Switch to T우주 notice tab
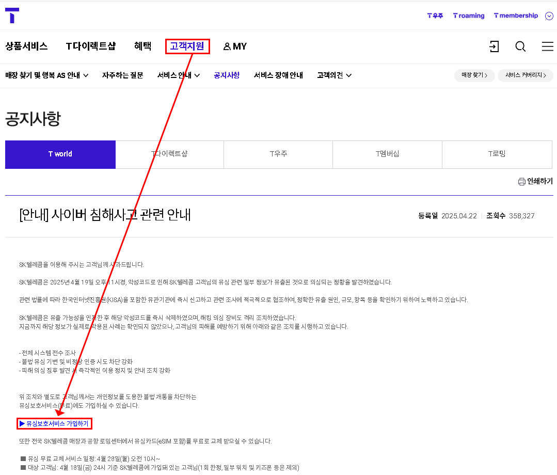Image resolution: width=557 pixels, height=475 pixels. 278,154
